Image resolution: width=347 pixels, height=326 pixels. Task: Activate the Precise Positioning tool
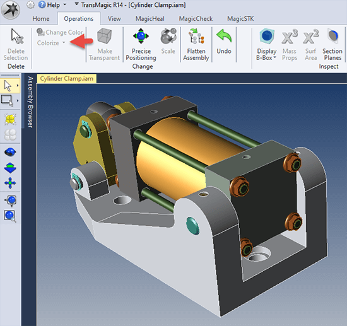click(141, 44)
